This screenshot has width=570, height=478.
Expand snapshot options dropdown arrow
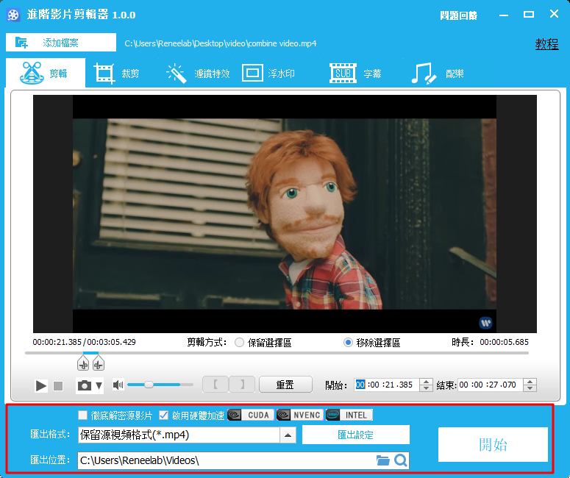[99, 385]
